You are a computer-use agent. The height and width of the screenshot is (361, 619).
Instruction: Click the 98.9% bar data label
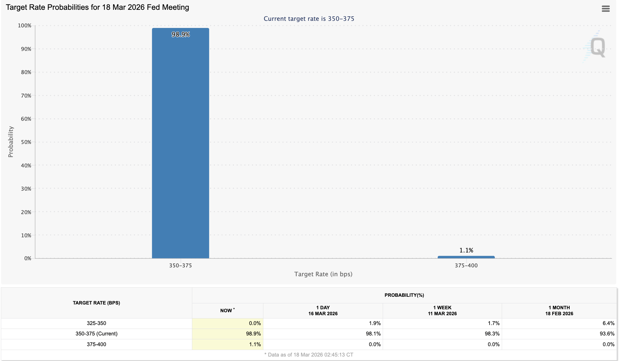[x=180, y=34]
